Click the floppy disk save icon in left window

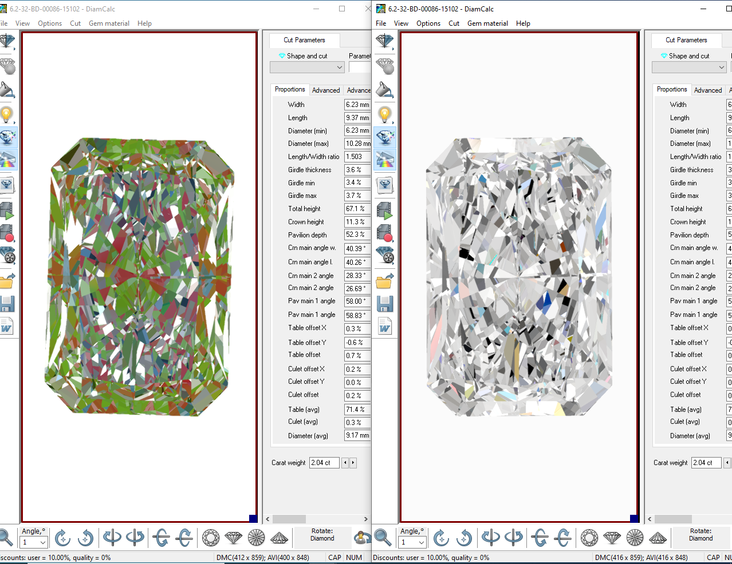coord(6,304)
